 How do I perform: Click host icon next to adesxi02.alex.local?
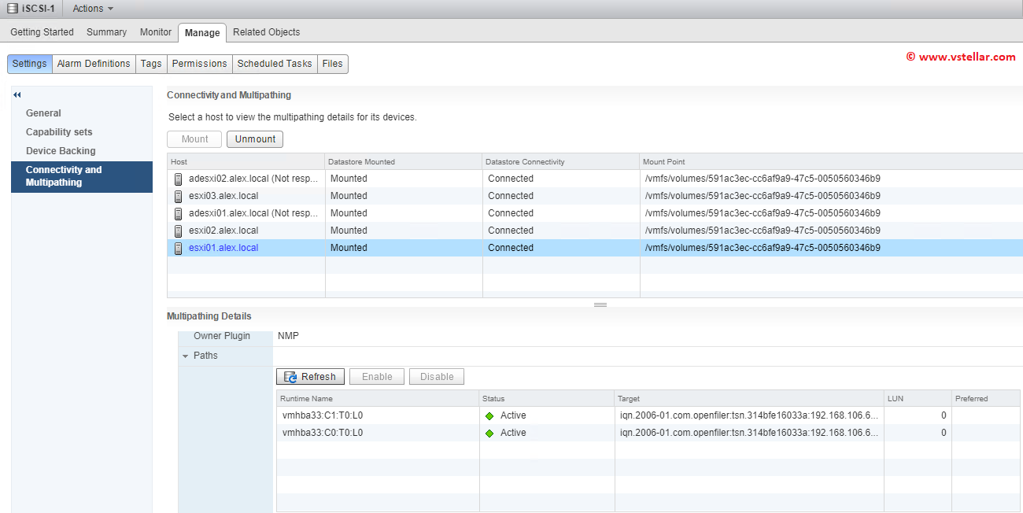coord(179,179)
